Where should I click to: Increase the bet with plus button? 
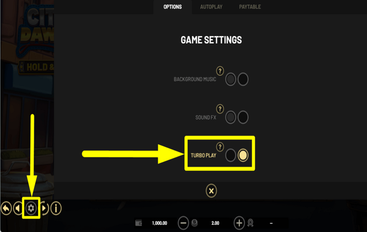click(239, 223)
